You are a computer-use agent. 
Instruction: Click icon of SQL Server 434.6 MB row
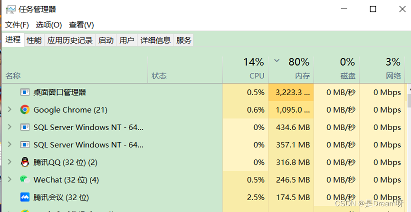click(x=25, y=127)
